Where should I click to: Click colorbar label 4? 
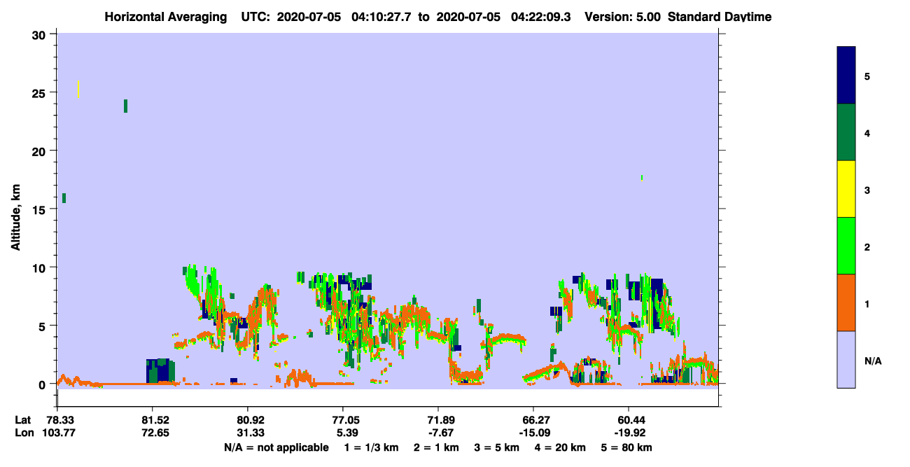click(867, 133)
